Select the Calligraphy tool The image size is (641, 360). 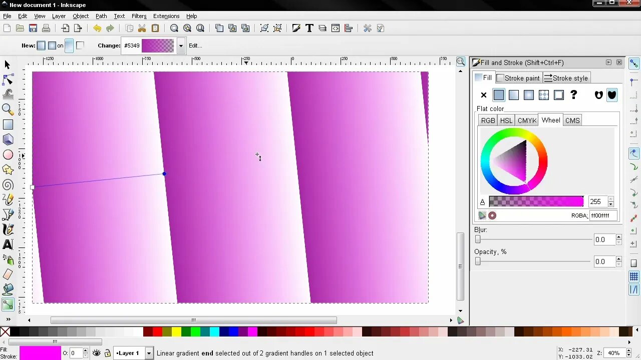(8, 230)
